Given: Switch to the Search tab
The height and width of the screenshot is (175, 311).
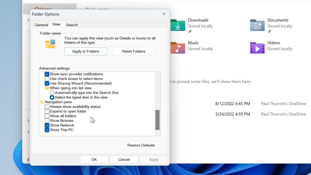Looking at the screenshot, I should point(72,25).
